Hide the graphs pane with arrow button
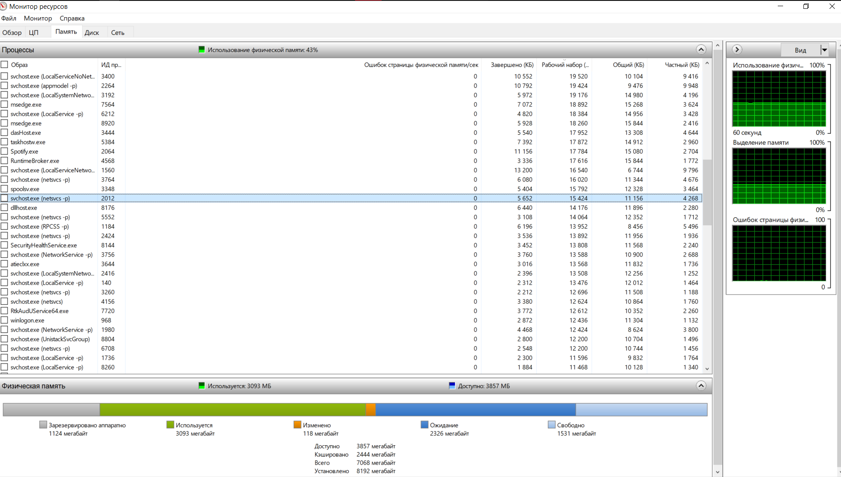Image resolution: width=841 pixels, height=477 pixels. pos(737,49)
